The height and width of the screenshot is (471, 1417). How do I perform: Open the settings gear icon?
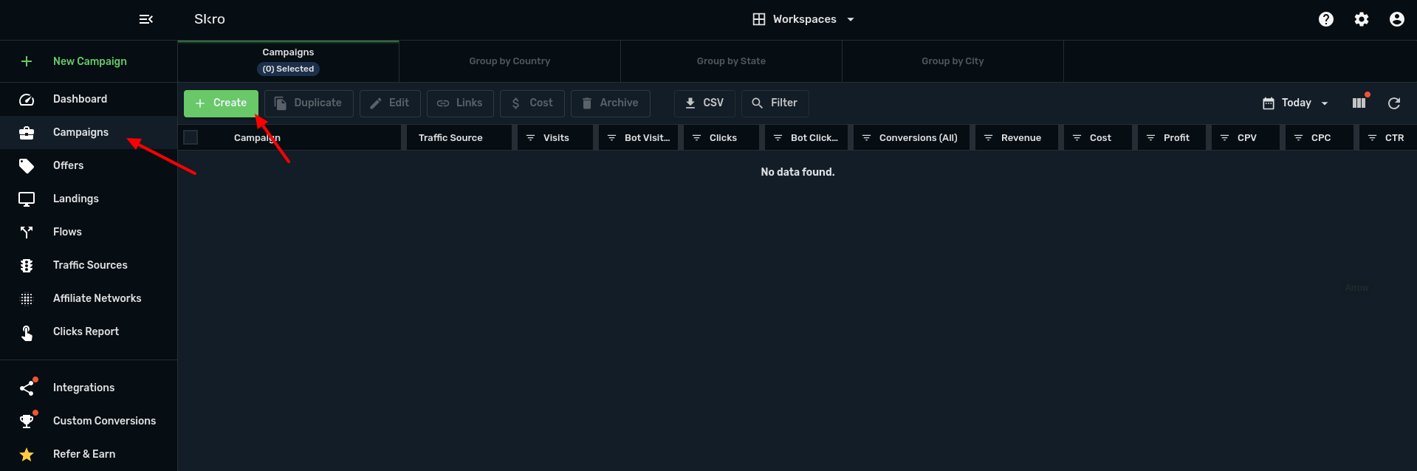(x=1361, y=19)
